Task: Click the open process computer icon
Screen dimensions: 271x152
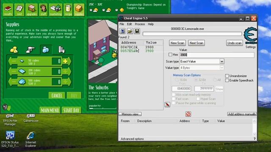Action: pos(122,31)
